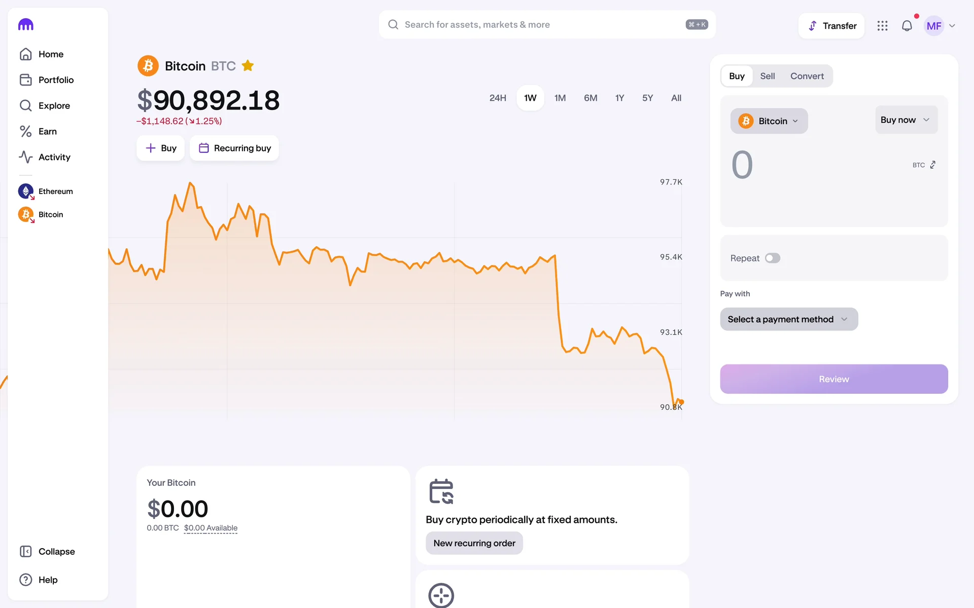Viewport: 974px width, 608px height.
Task: Select the 24H chart range
Action: [x=497, y=98]
